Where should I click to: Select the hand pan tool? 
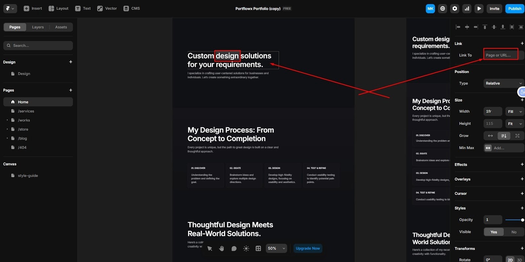221,249
